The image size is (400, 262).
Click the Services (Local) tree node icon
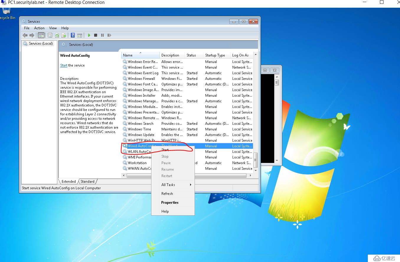(25, 43)
